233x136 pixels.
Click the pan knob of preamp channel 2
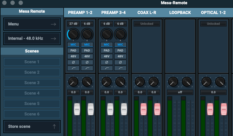[87, 82]
